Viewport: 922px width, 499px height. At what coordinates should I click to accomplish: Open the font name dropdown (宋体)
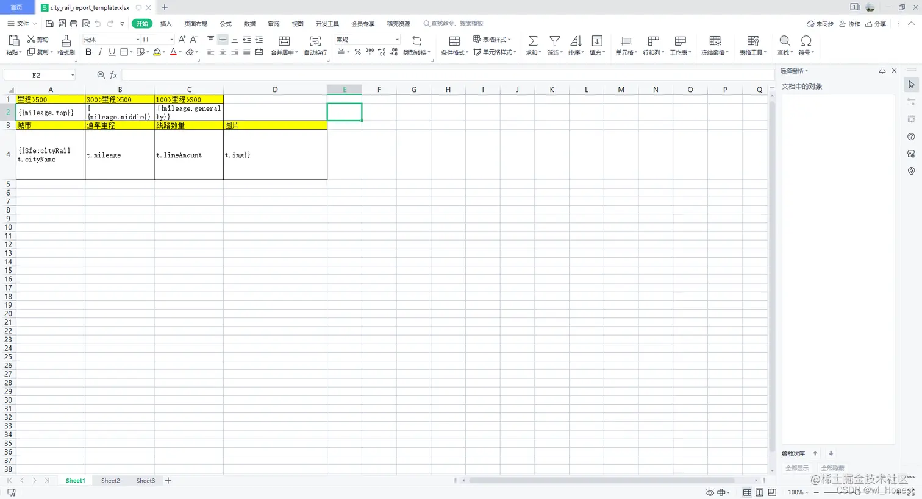coord(138,40)
